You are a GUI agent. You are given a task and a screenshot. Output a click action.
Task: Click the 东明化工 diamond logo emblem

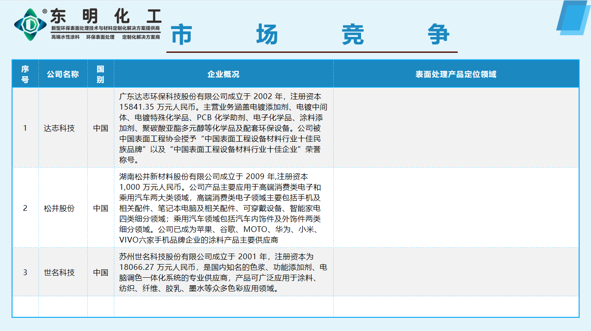click(x=30, y=25)
